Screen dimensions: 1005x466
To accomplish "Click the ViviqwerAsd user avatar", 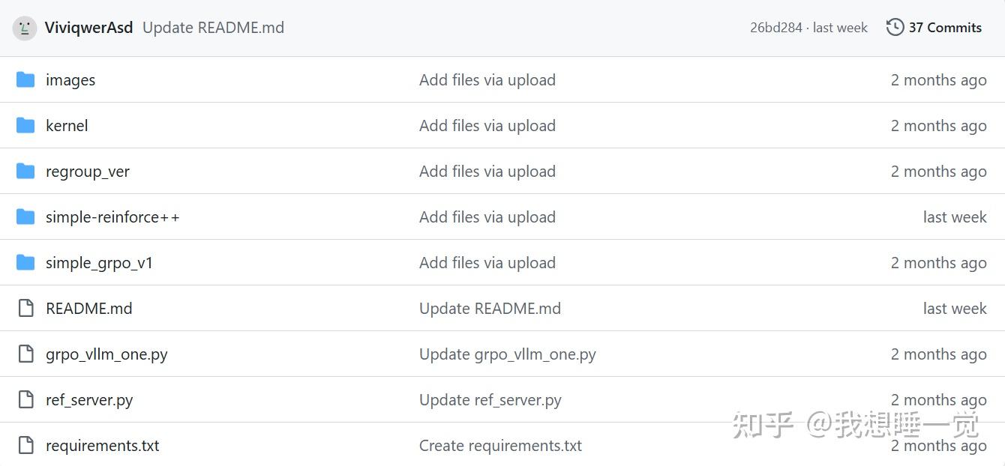I will point(25,28).
